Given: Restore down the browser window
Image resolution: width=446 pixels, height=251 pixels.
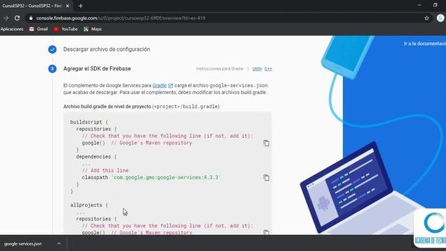Looking at the screenshot, I should (x=435, y=5).
